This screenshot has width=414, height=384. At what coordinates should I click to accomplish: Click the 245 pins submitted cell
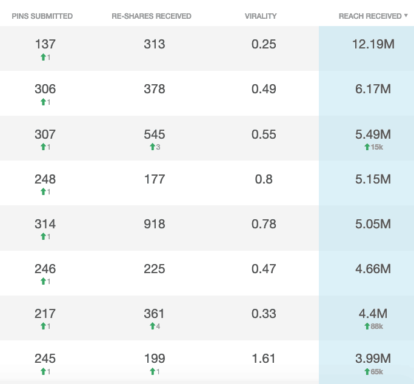click(x=45, y=359)
